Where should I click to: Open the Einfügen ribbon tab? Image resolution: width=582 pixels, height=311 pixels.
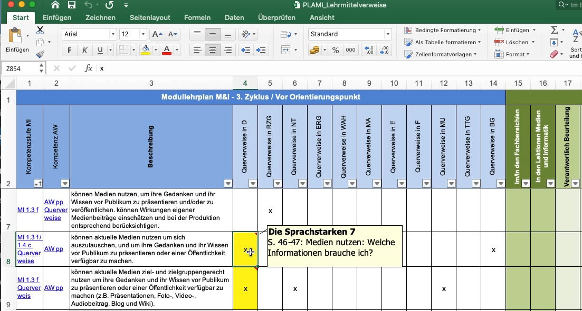pyautogui.click(x=57, y=17)
